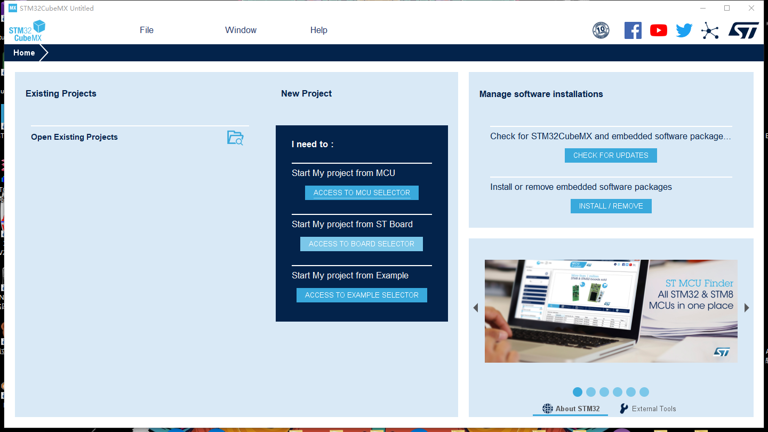768x432 pixels.
Task: Go to next carousel slide arrow
Action: tap(747, 308)
